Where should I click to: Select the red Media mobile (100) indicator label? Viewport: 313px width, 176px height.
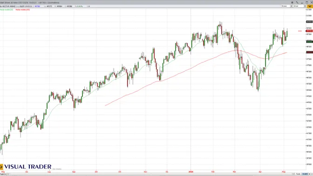(22, 10)
